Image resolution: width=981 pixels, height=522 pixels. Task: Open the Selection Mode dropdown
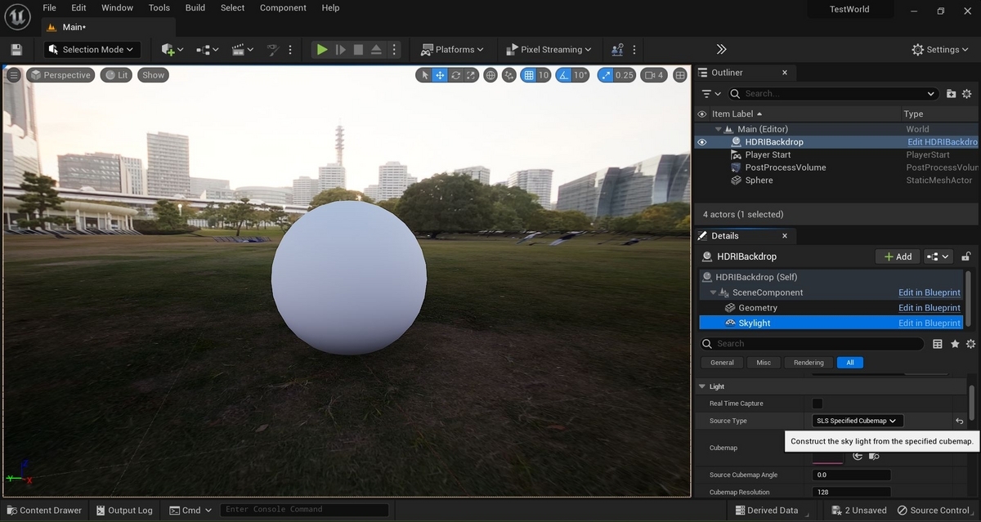pos(92,50)
